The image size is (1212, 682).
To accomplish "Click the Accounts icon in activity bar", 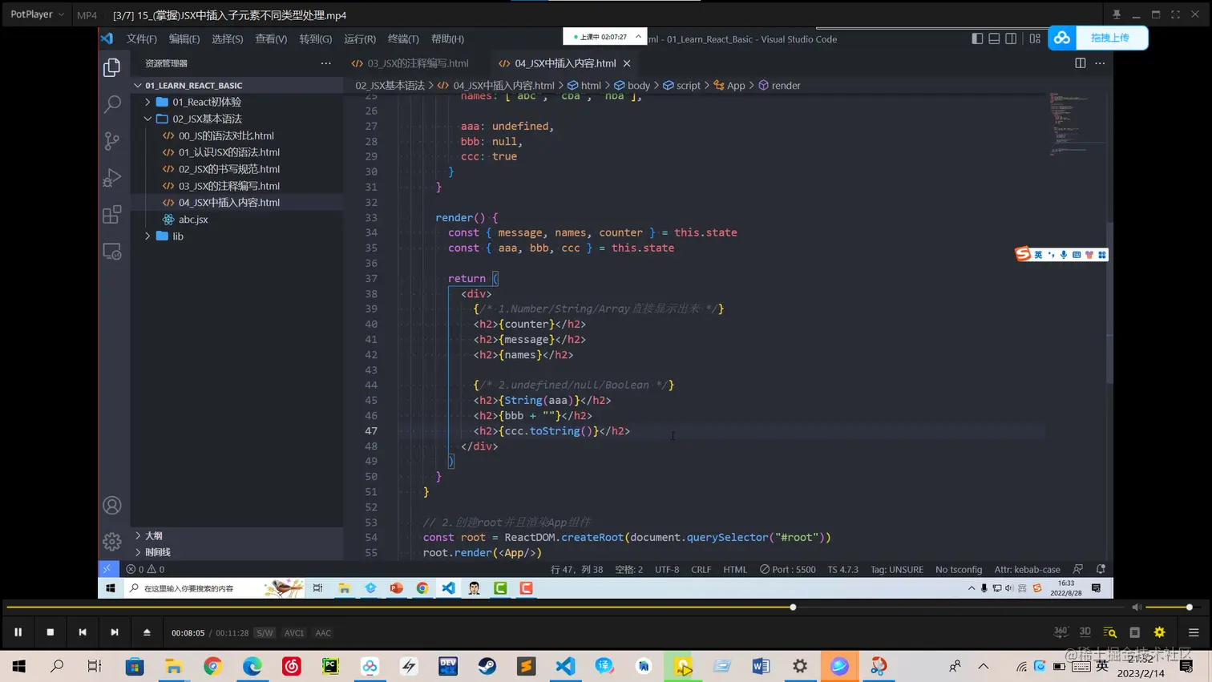I will 112,506.
